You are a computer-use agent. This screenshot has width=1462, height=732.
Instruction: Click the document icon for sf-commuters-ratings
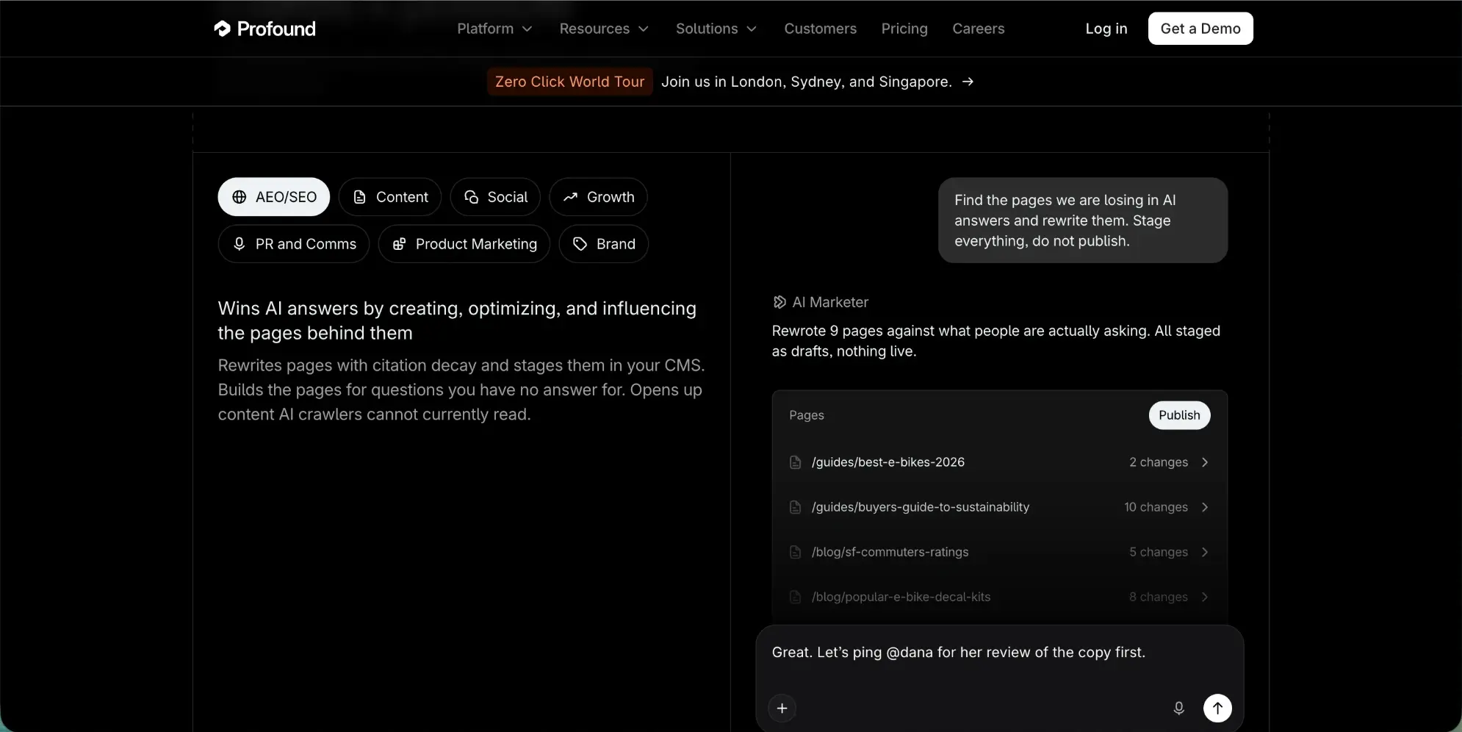coord(795,552)
